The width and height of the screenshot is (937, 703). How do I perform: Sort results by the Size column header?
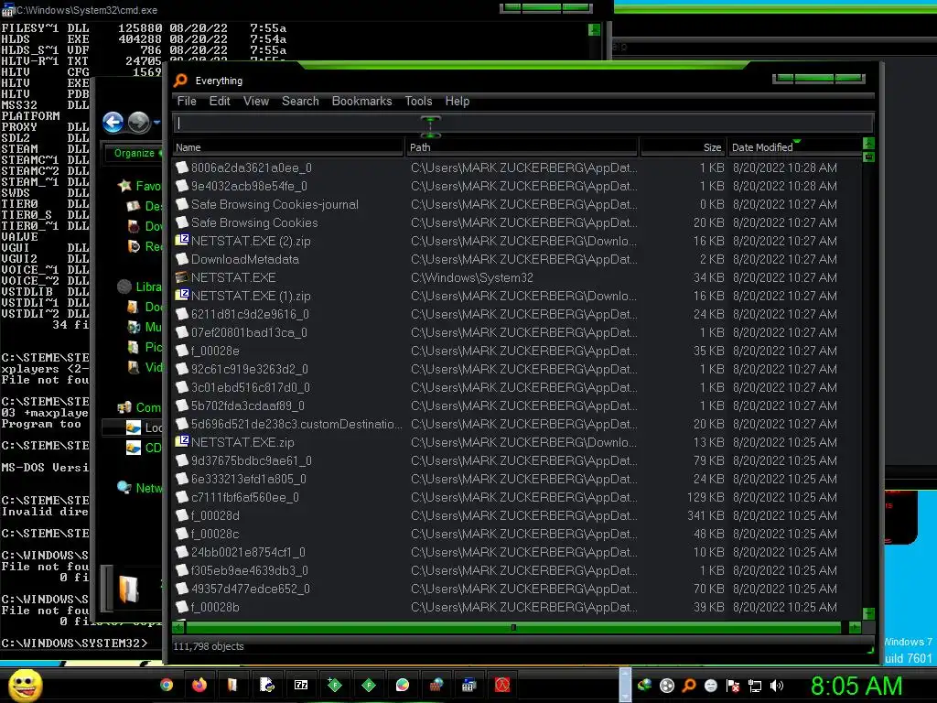point(682,147)
